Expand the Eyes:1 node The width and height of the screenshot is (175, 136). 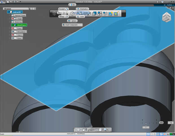(x=10, y=38)
